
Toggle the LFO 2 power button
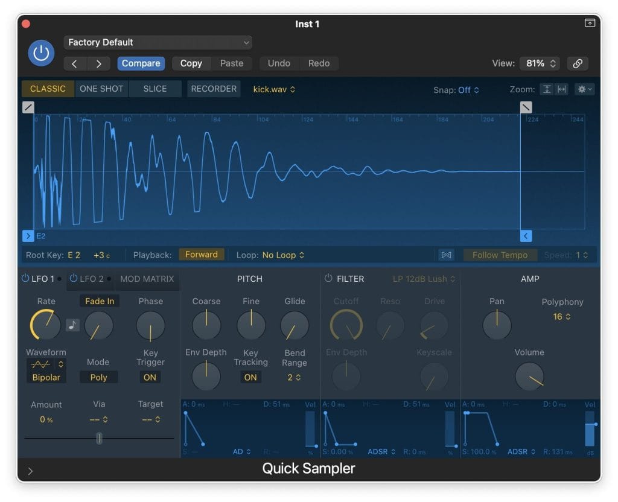(74, 279)
